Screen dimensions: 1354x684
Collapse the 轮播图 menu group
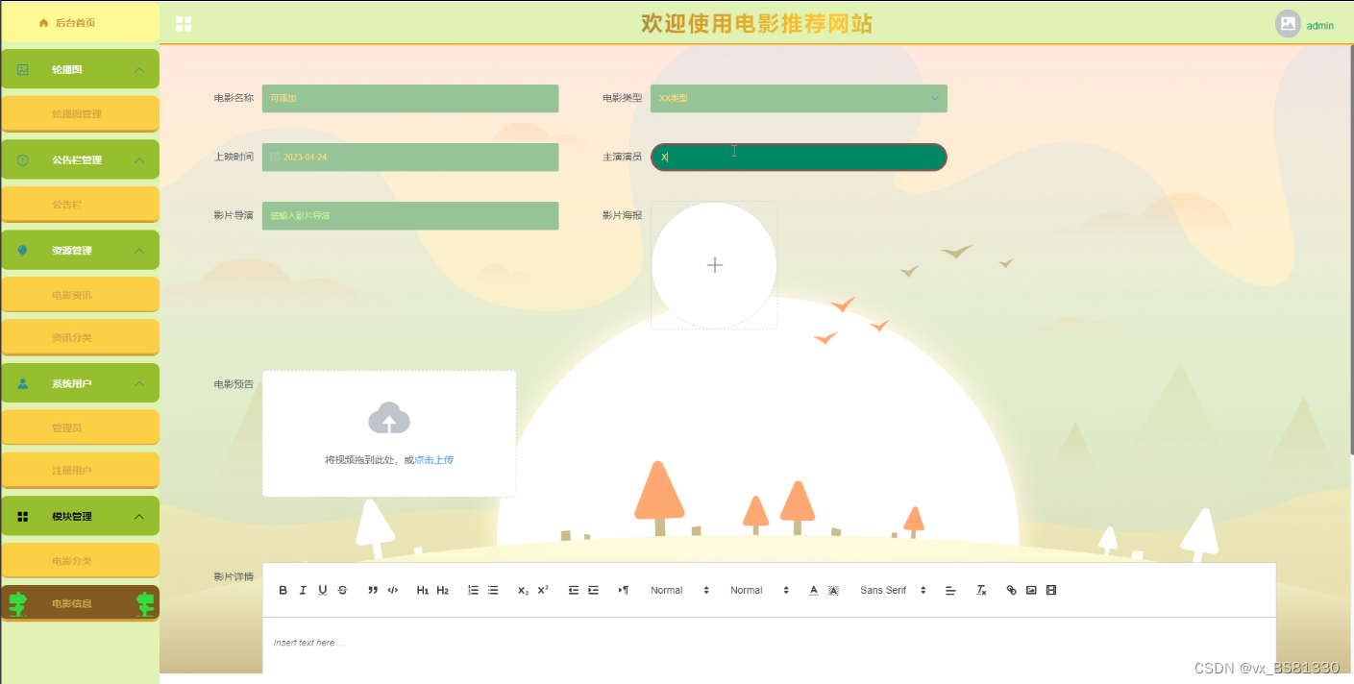point(80,69)
